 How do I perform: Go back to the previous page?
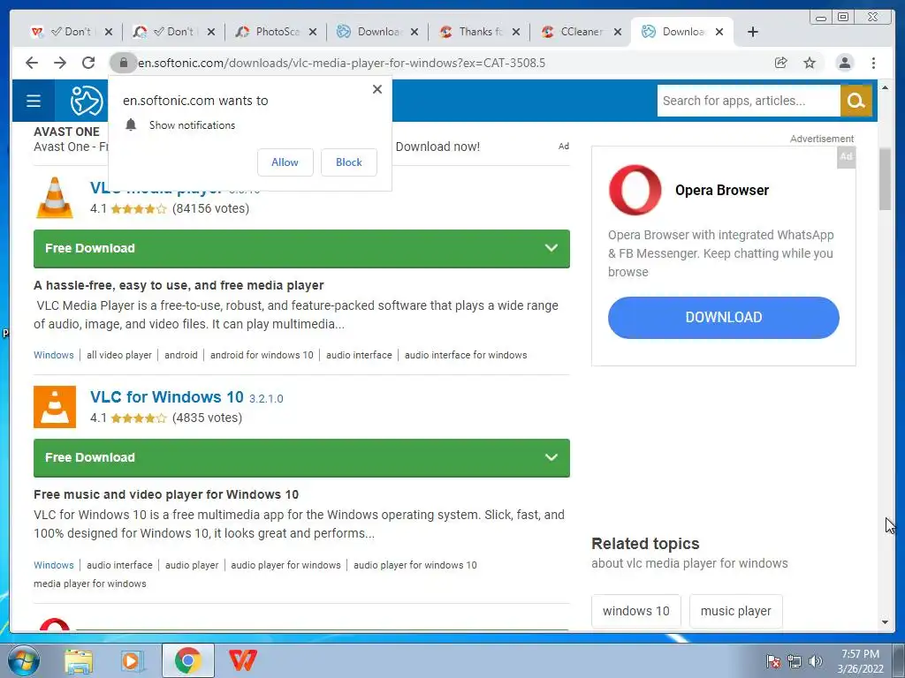pyautogui.click(x=32, y=63)
